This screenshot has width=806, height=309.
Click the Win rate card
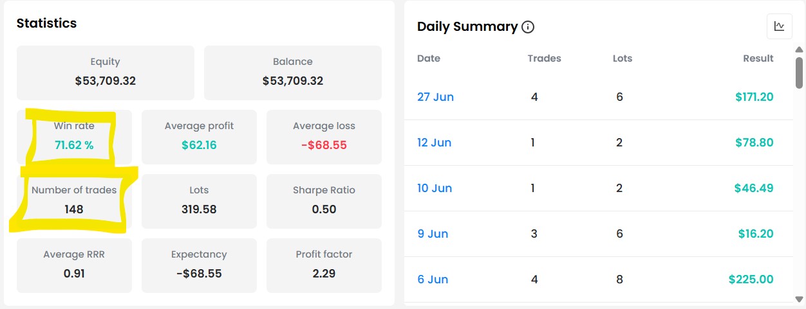[74, 137]
